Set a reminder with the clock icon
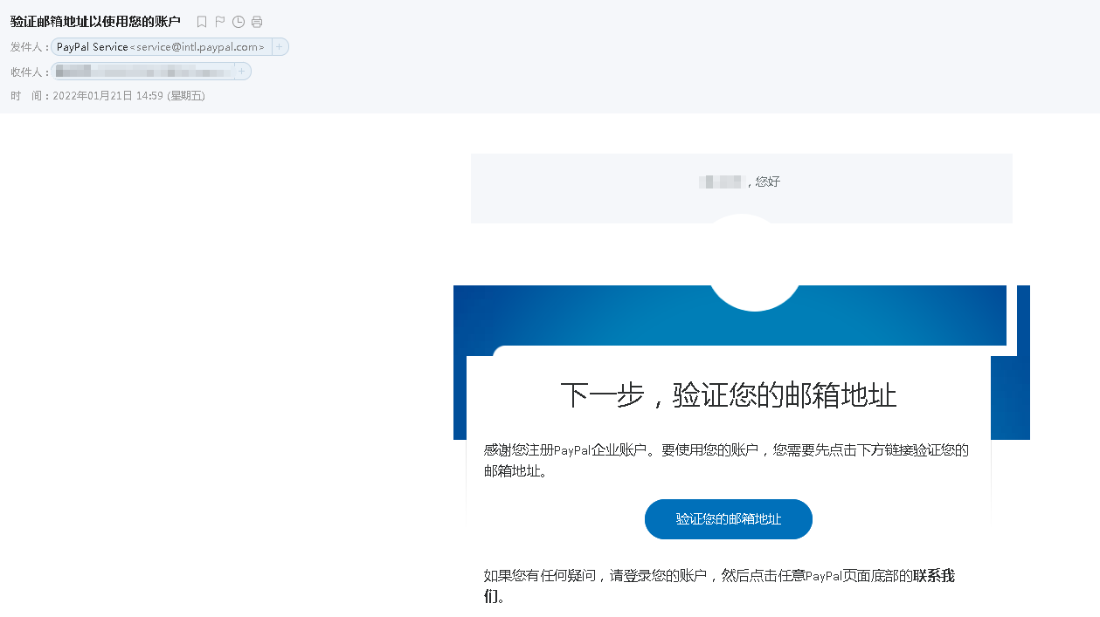 coord(239,22)
